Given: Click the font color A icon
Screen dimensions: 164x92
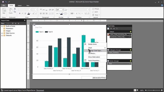Looking at the screenshot, I should click(x=28, y=14).
